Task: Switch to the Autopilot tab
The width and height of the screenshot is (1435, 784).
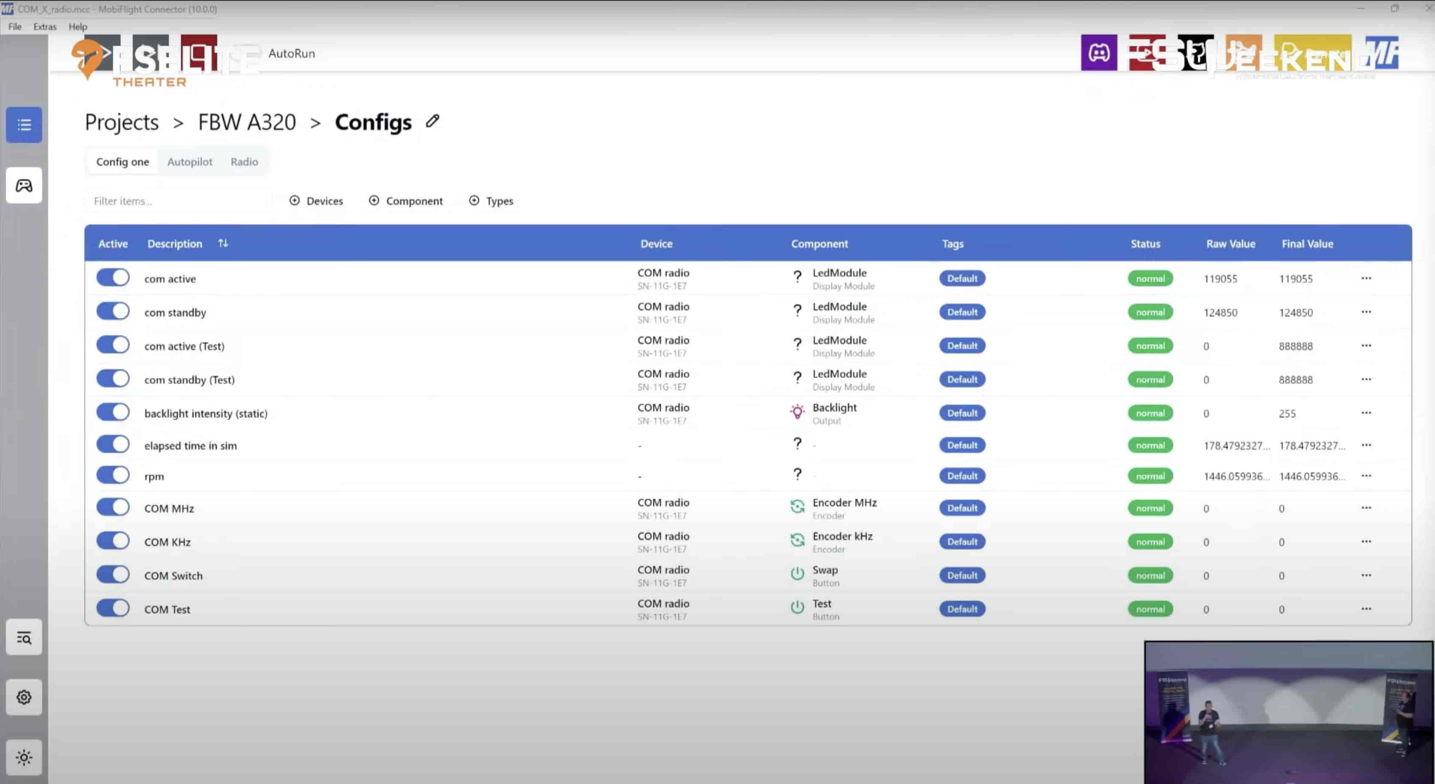Action: pyautogui.click(x=190, y=161)
